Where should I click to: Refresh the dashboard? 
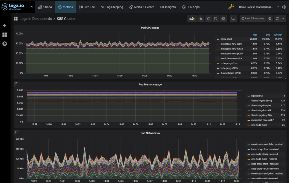[x=277, y=19]
